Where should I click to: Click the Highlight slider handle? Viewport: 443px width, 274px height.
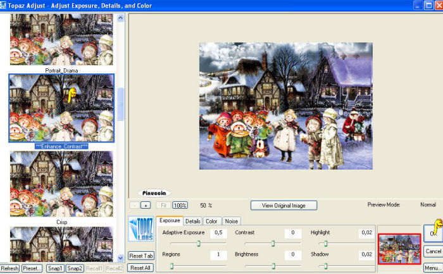(325, 243)
